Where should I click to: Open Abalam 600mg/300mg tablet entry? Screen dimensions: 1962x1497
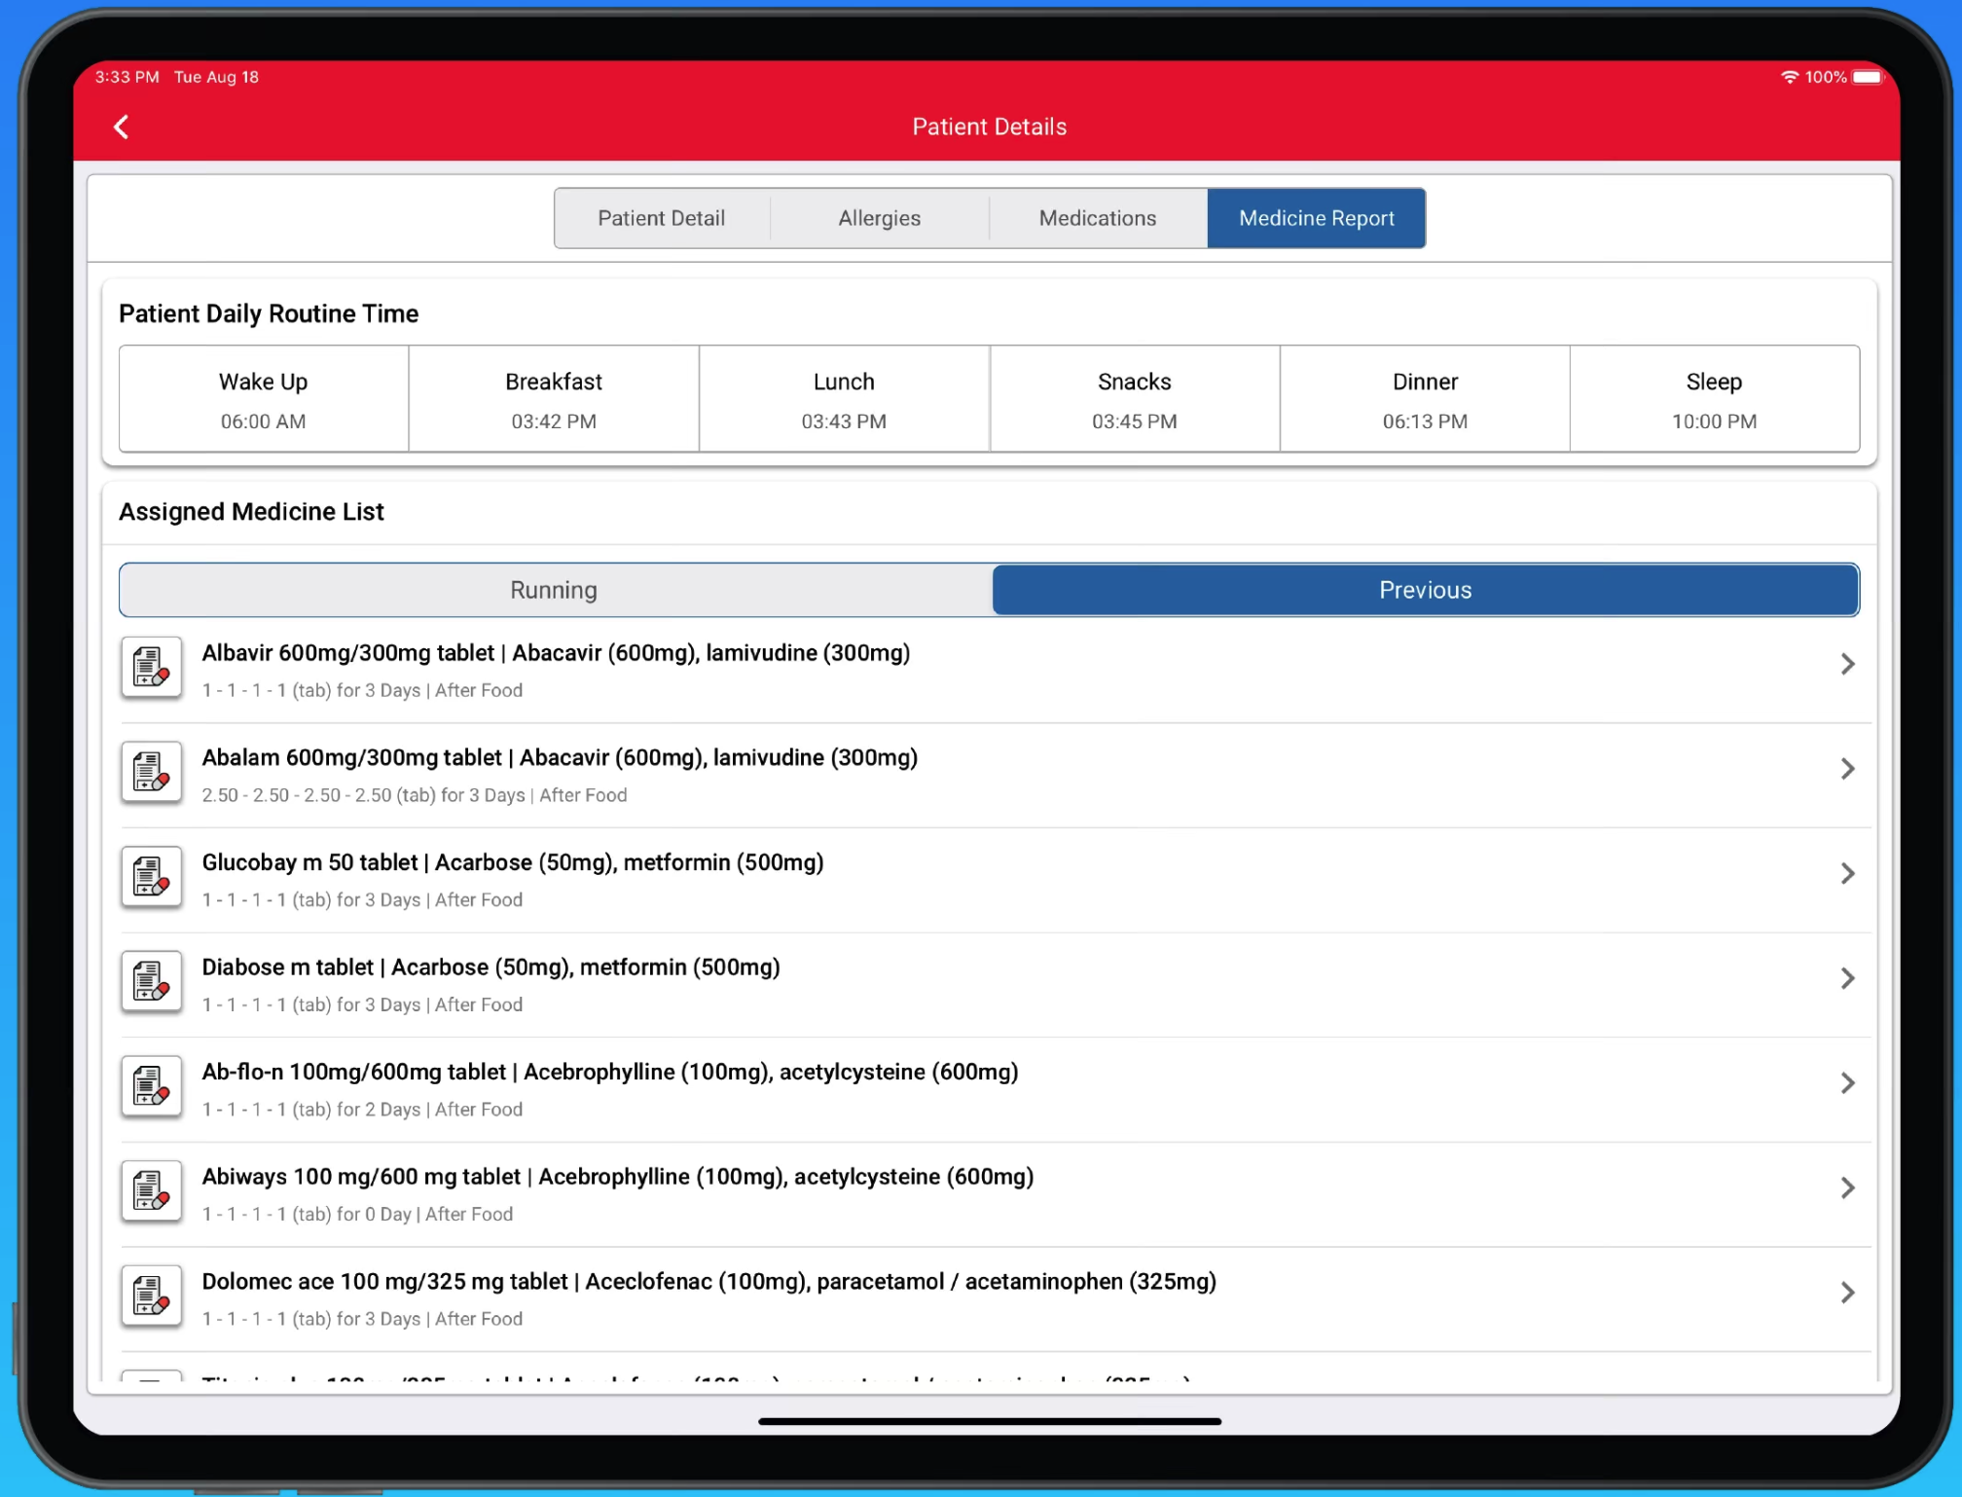pos(996,776)
